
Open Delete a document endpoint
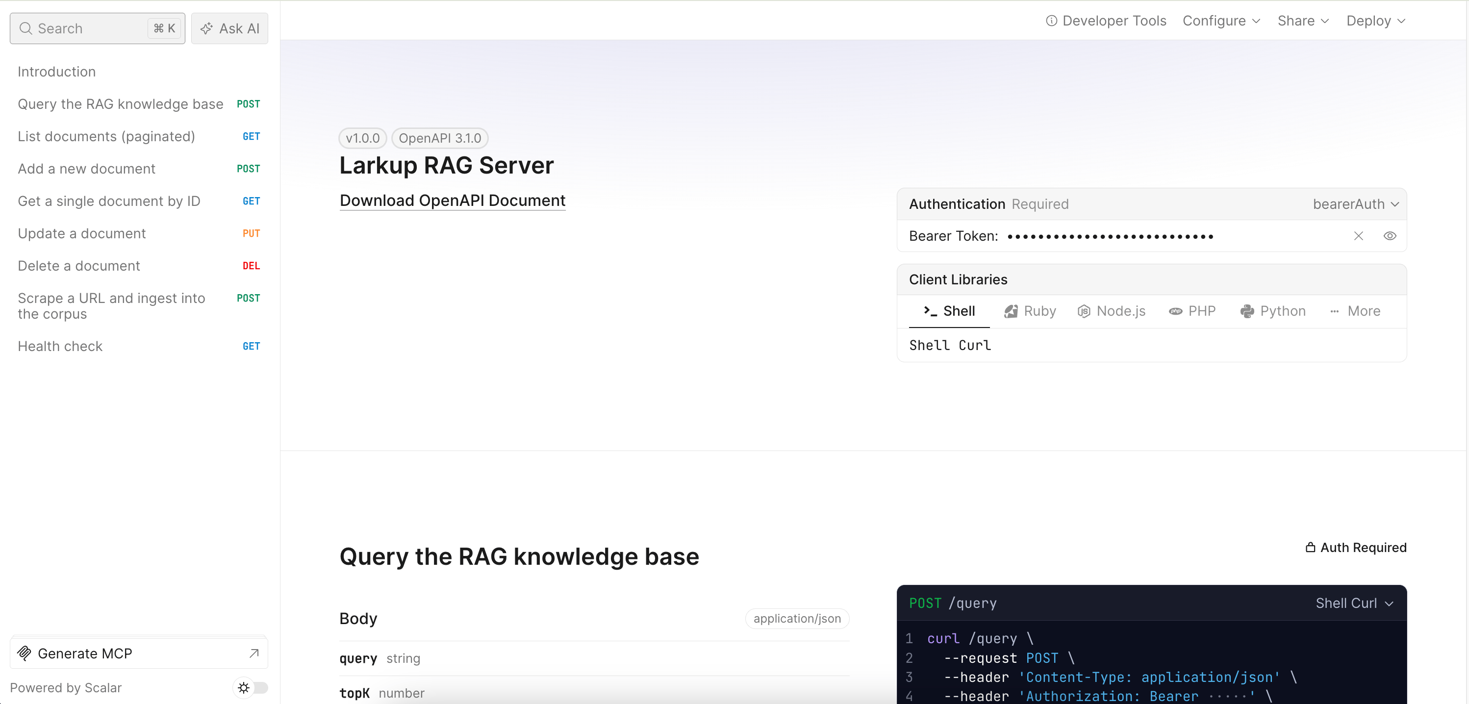pyautogui.click(x=139, y=266)
